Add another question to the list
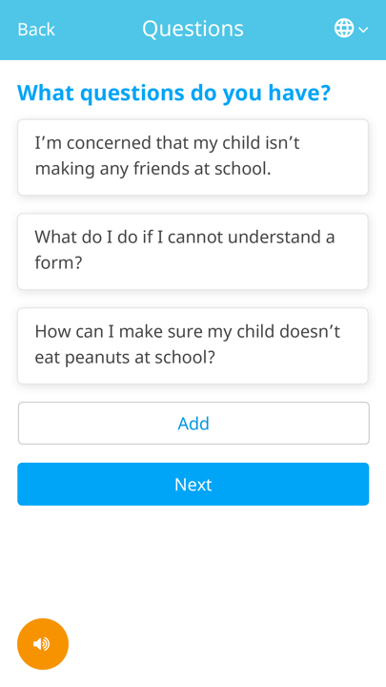The image size is (386, 687). (x=193, y=424)
